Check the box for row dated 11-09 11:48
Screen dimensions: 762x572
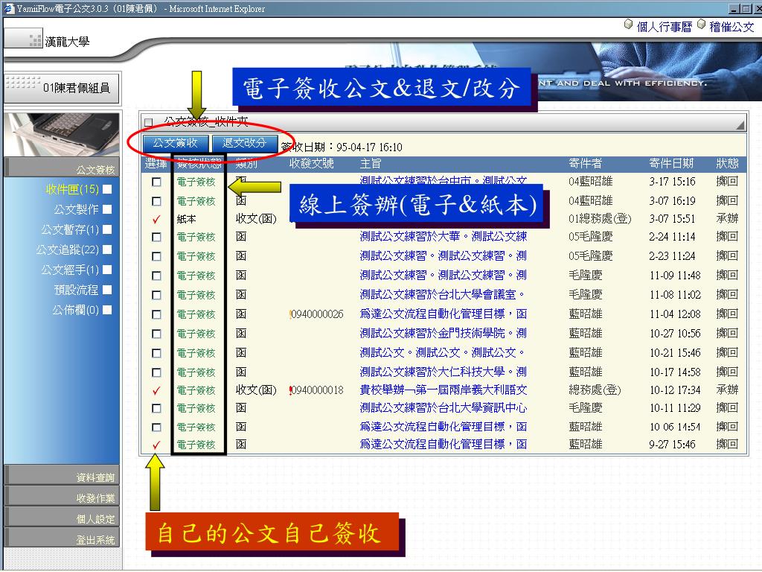[156, 276]
